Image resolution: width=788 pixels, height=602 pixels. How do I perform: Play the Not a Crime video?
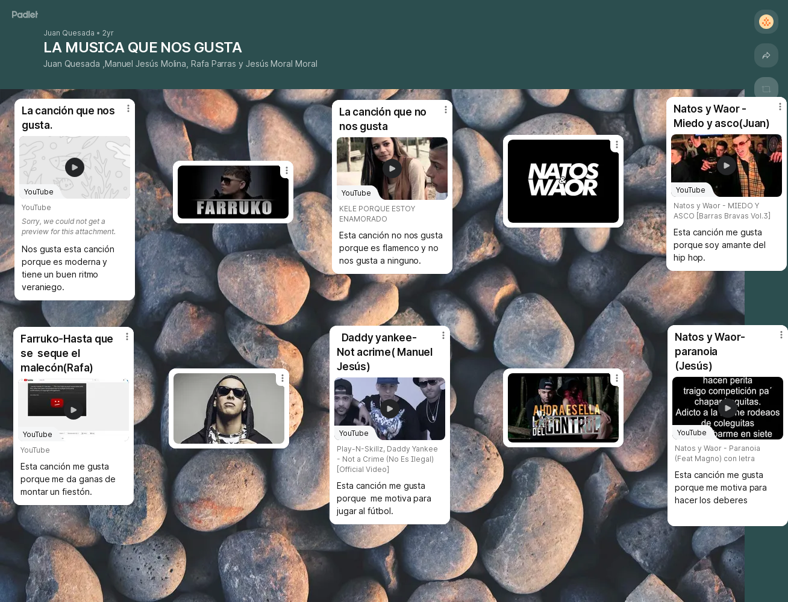pos(390,409)
